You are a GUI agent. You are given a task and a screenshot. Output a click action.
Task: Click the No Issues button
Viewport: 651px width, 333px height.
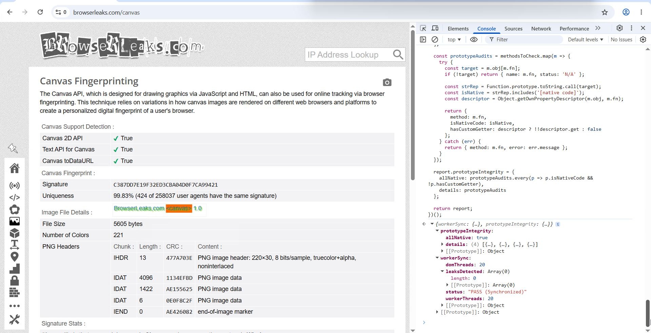point(622,40)
